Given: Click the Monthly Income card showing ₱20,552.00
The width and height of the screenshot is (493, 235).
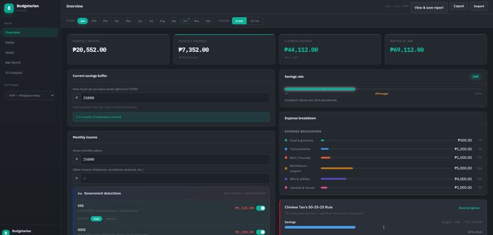Looking at the screenshot, I should click(x=118, y=50).
